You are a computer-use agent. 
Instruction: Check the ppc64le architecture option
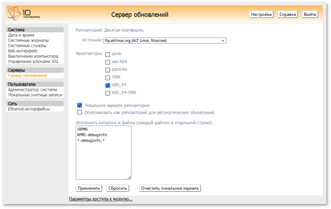point(108,70)
